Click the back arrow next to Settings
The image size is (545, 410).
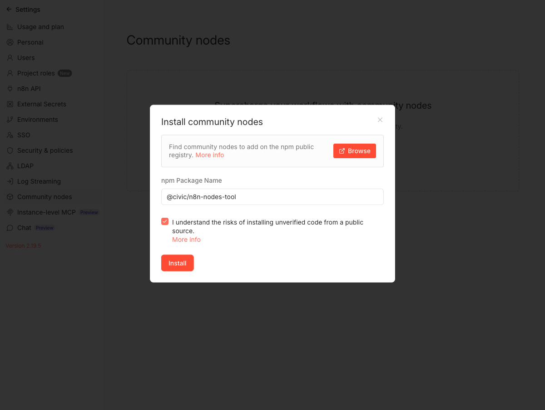click(x=9, y=9)
